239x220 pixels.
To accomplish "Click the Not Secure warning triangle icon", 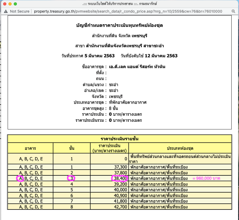I will pos(6,11).
